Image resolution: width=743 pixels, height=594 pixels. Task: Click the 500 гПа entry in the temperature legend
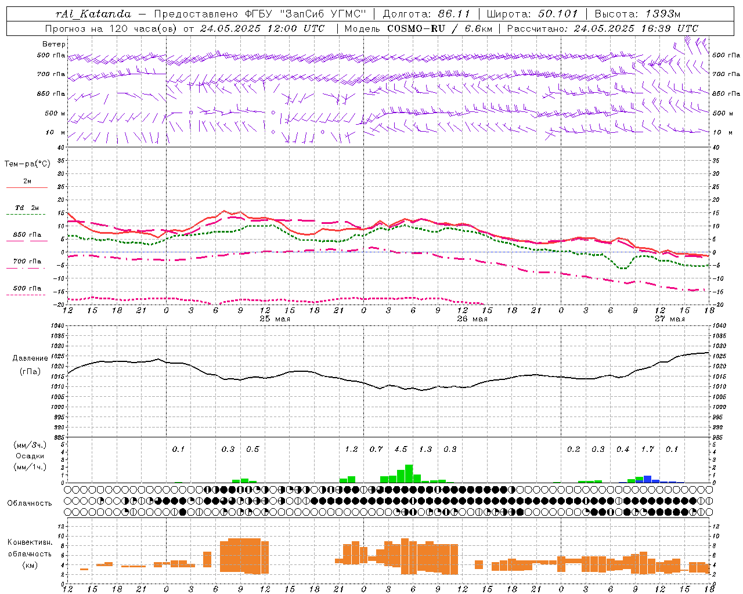click(27, 288)
